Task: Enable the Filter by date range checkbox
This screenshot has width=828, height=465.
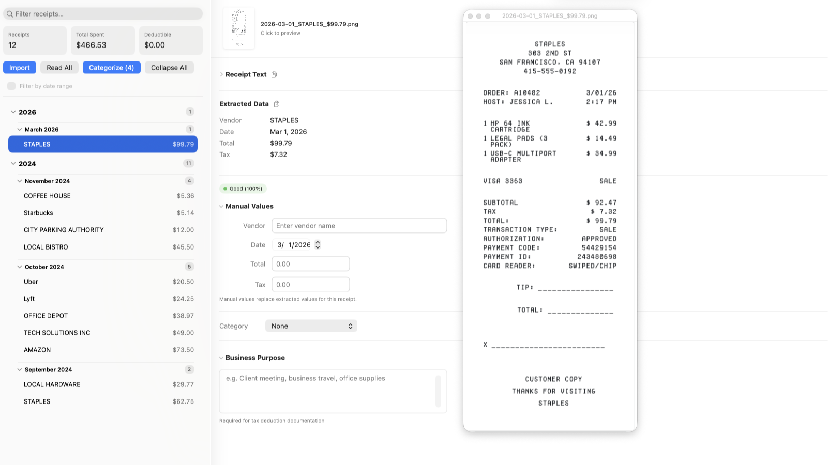Action: coord(11,86)
